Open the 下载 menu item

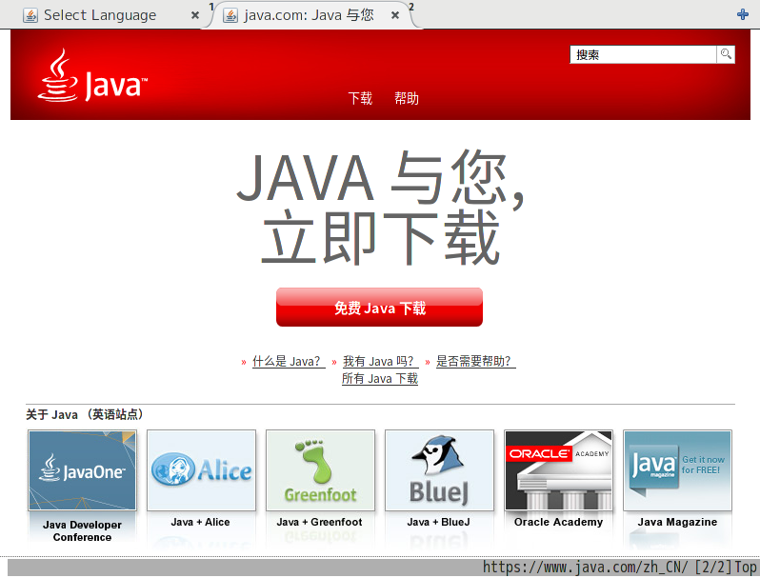coord(360,98)
